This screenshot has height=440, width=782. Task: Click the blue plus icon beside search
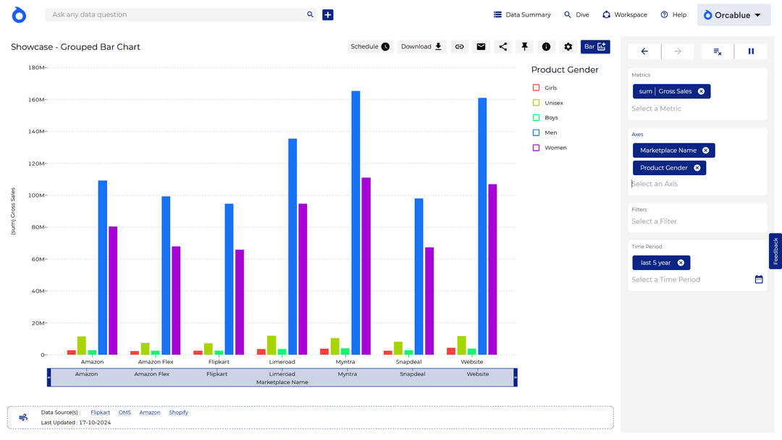pyautogui.click(x=328, y=14)
